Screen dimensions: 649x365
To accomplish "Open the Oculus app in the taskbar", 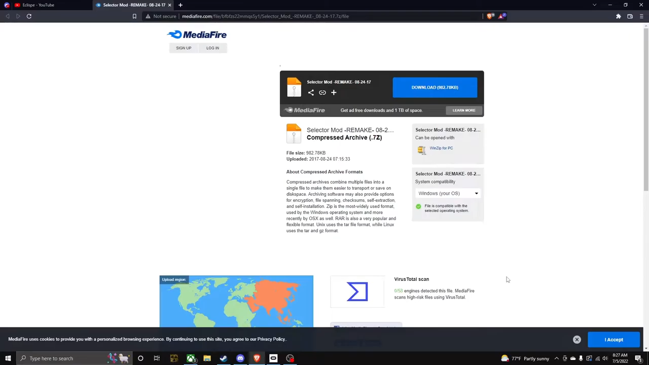I will pyautogui.click(x=273, y=358).
